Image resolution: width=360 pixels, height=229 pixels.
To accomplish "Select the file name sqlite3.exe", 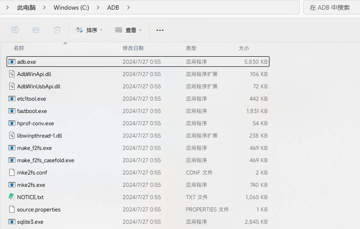I will click(30, 222).
